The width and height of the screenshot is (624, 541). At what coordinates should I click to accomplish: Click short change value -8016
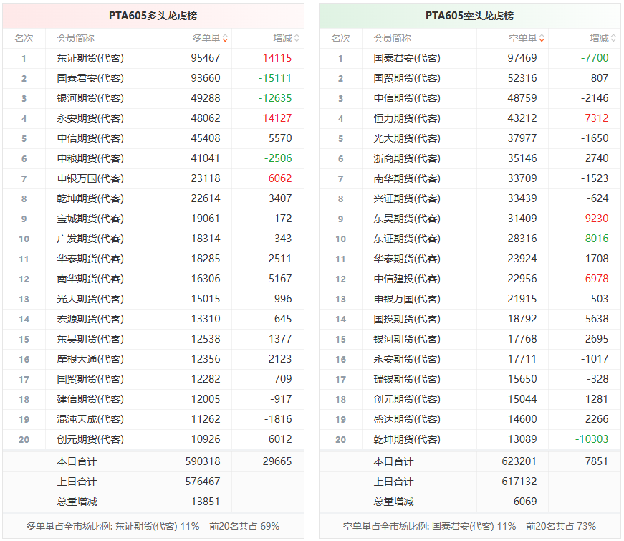coord(595,239)
